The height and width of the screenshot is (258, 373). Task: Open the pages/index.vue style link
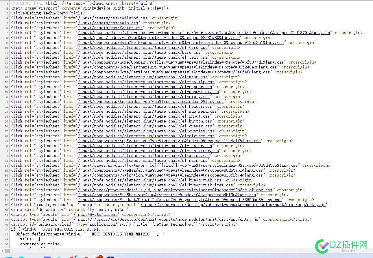click(159, 38)
